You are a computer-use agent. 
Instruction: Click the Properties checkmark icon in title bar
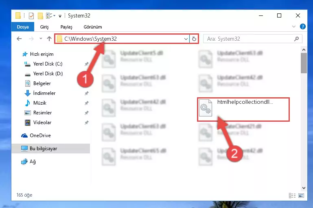[x=31, y=15]
